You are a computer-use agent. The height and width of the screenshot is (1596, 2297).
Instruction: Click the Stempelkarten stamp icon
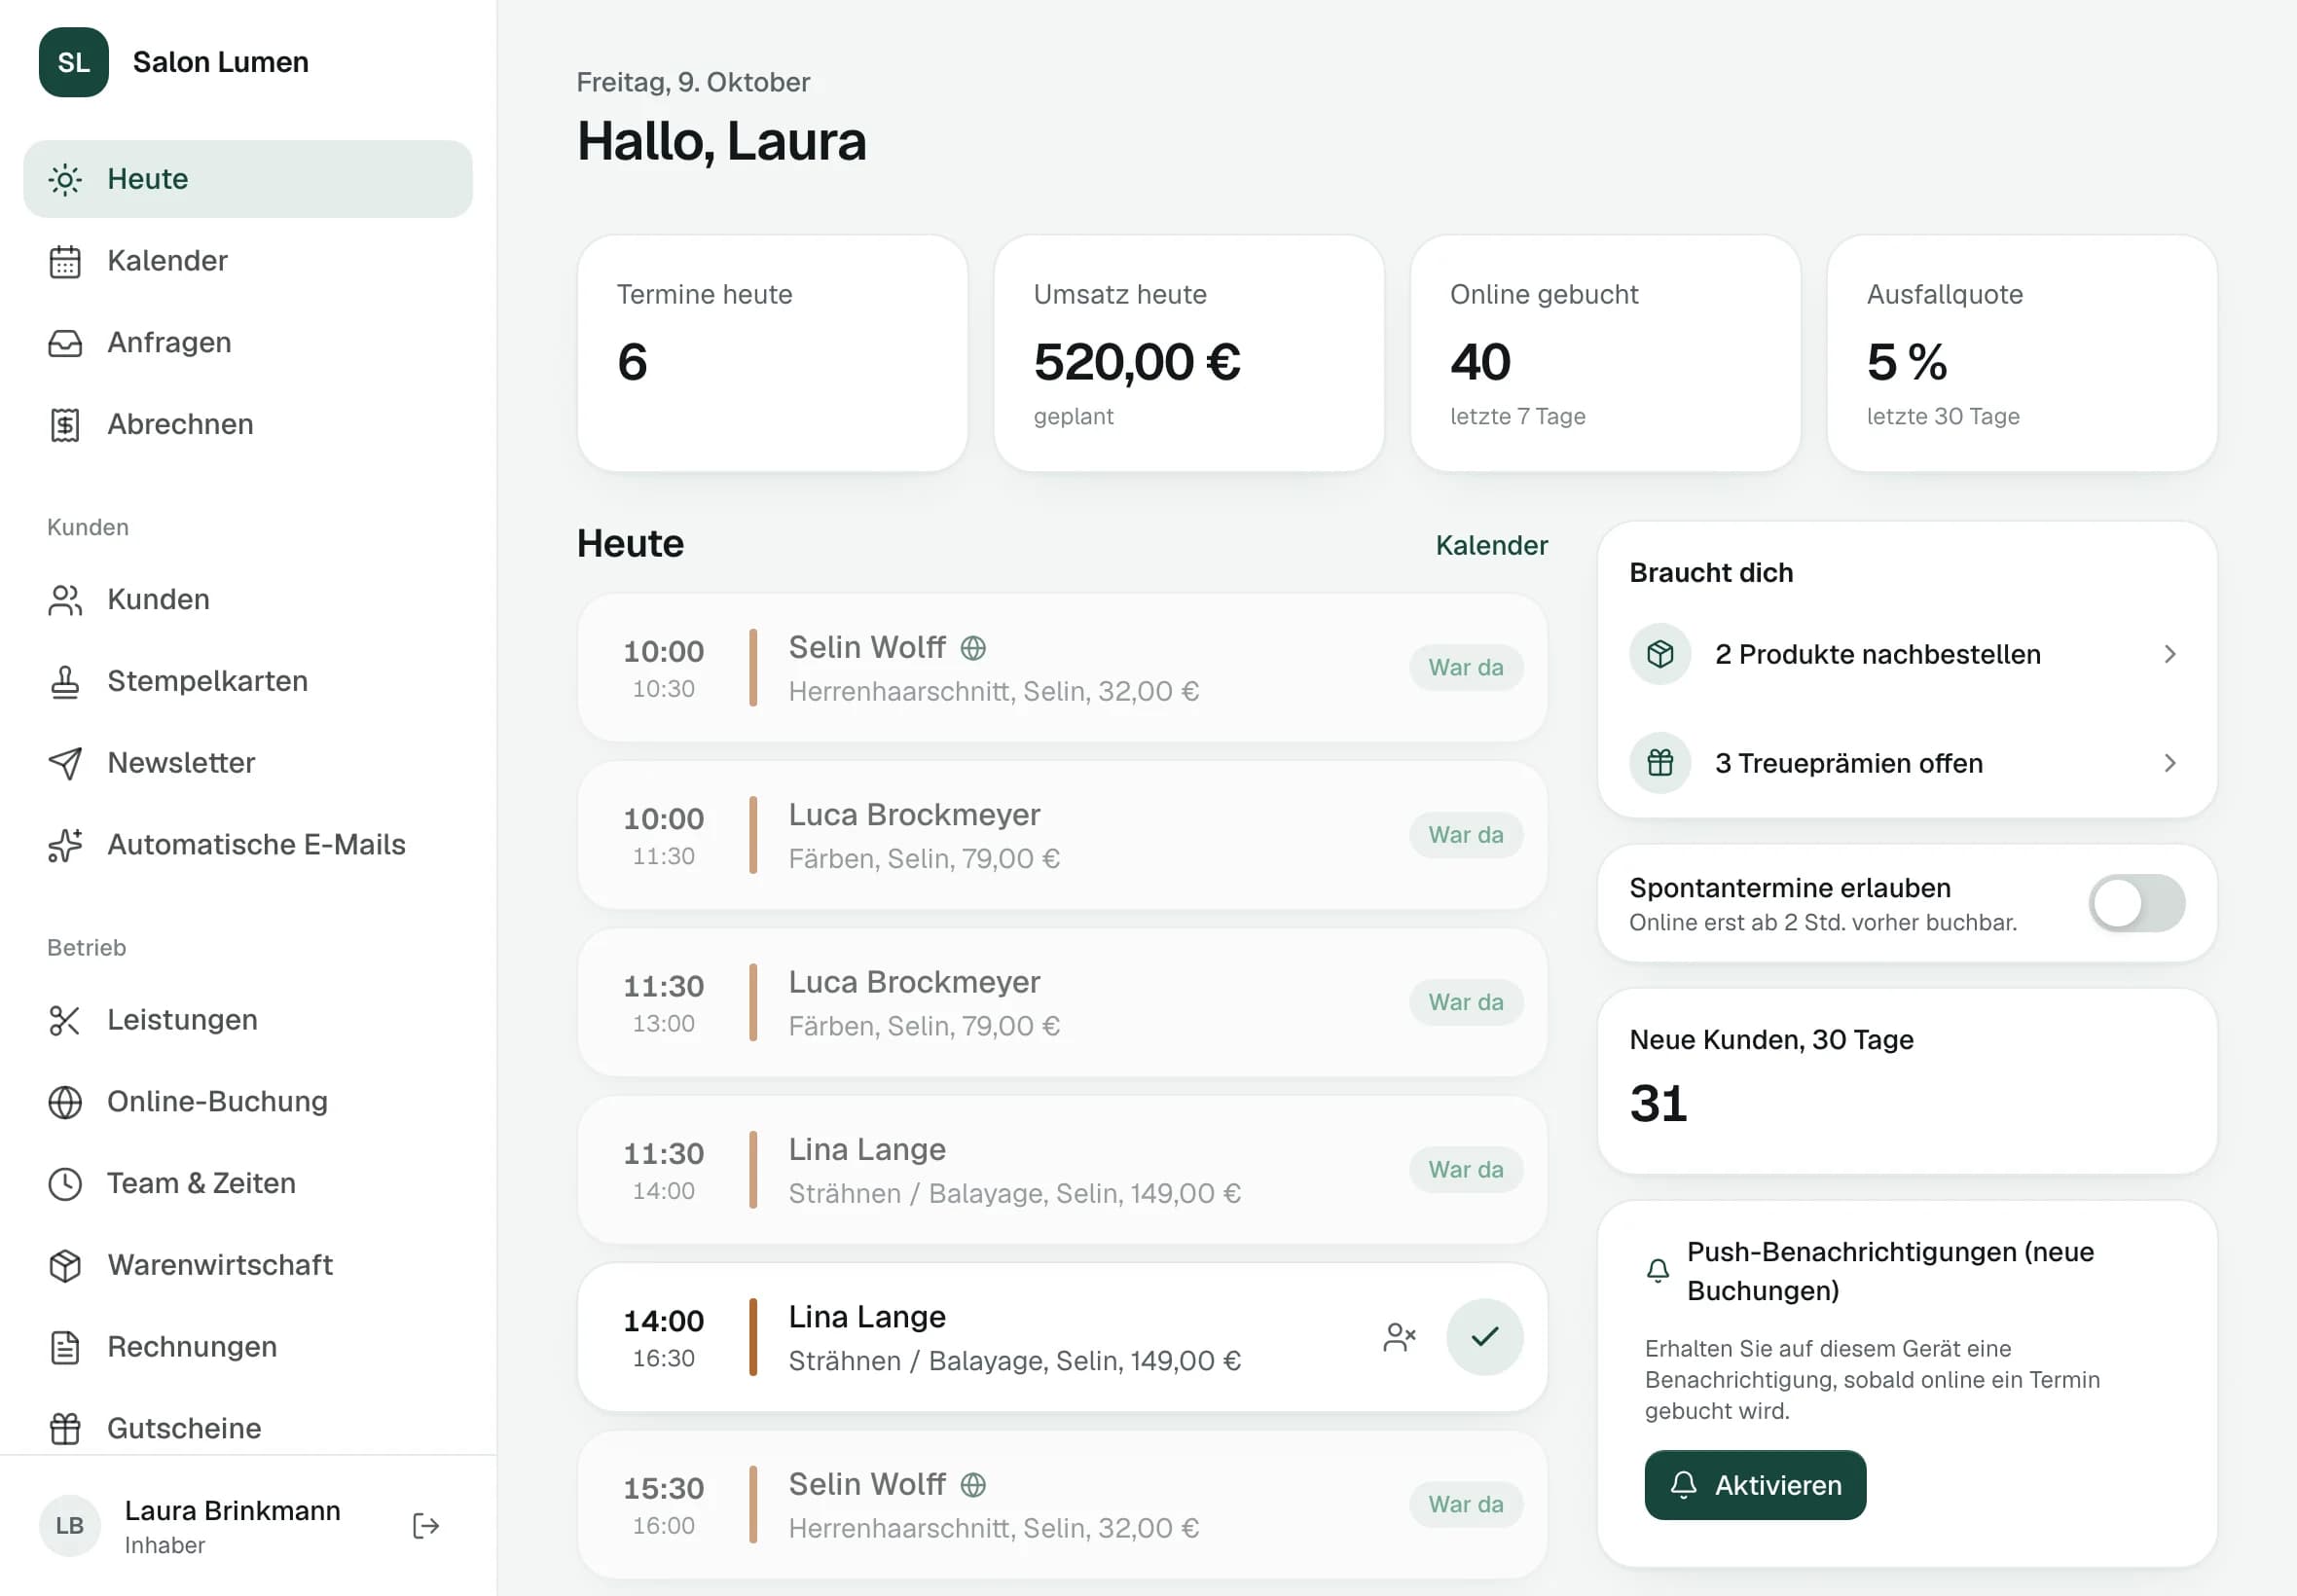point(65,682)
